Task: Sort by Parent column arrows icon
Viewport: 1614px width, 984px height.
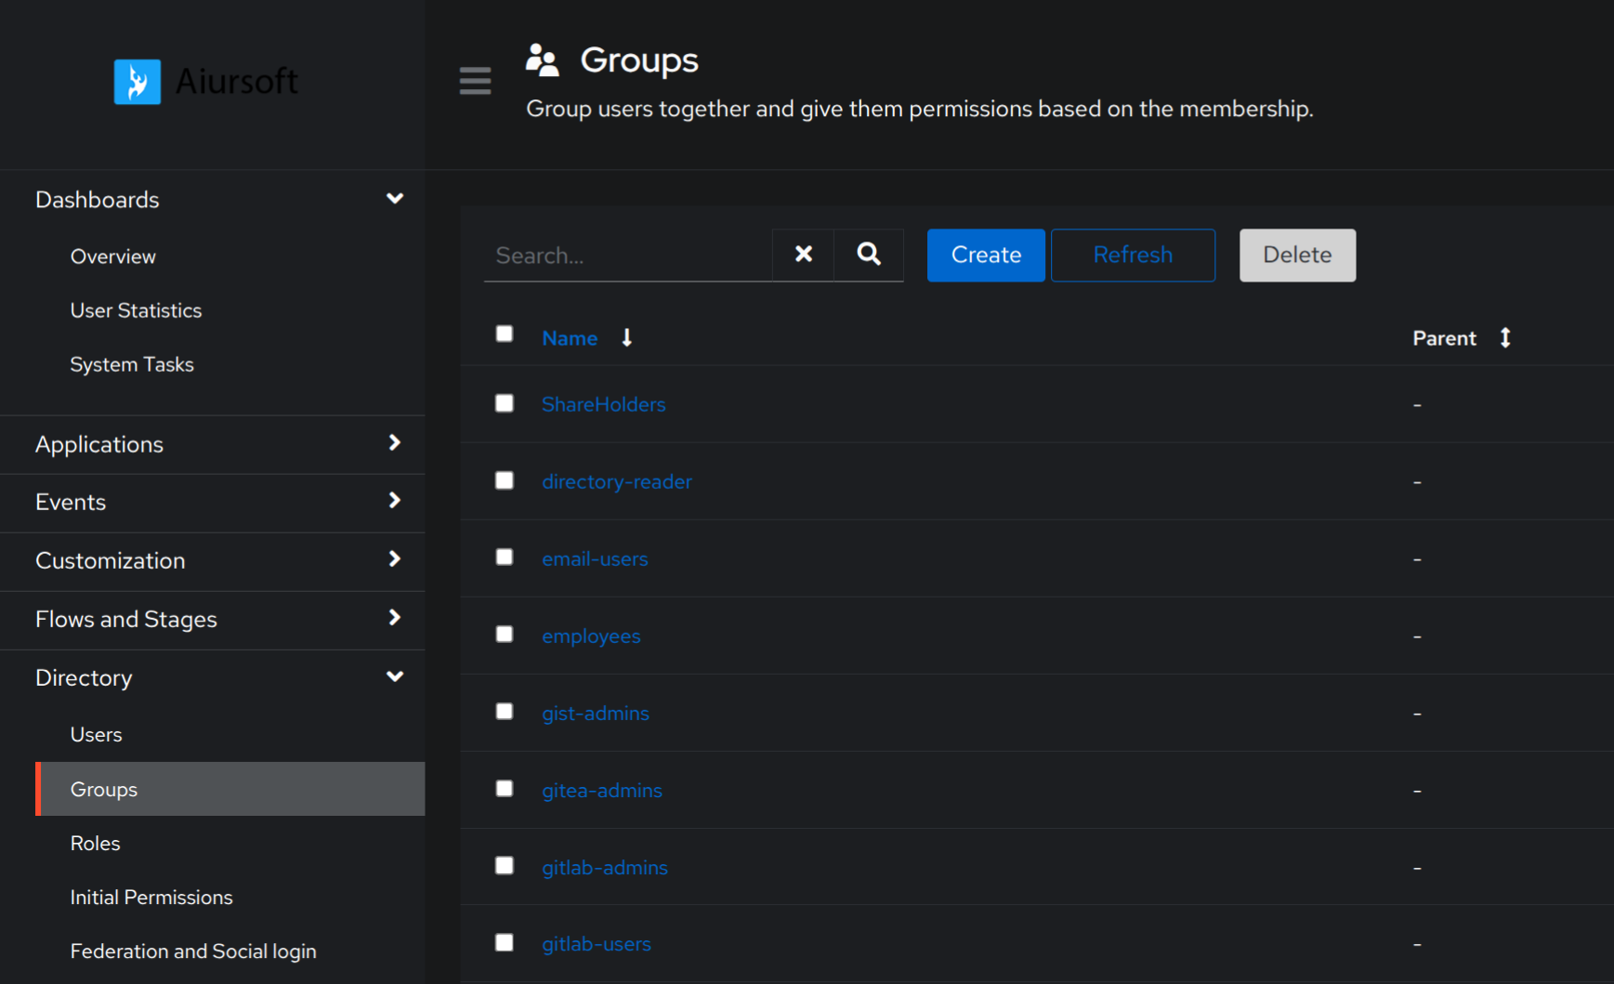Action: (1504, 338)
